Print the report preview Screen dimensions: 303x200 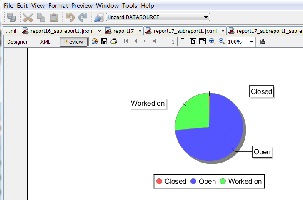(x=114, y=41)
